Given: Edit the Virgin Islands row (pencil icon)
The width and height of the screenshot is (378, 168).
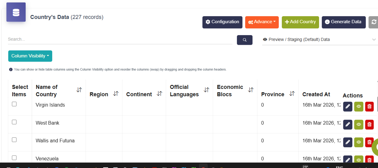Looking at the screenshot, I should (347, 106).
